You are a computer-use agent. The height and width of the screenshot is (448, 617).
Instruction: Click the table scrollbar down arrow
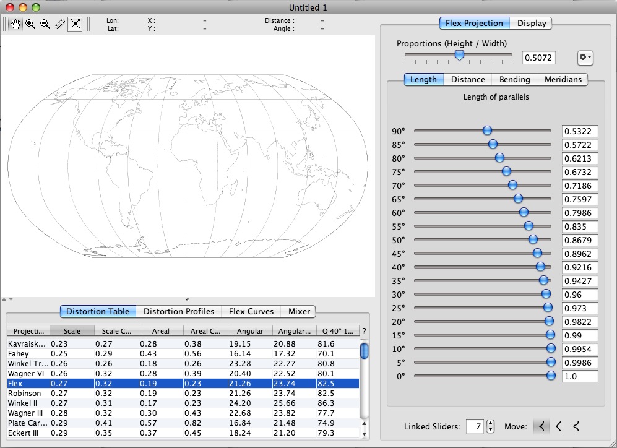[x=365, y=434]
